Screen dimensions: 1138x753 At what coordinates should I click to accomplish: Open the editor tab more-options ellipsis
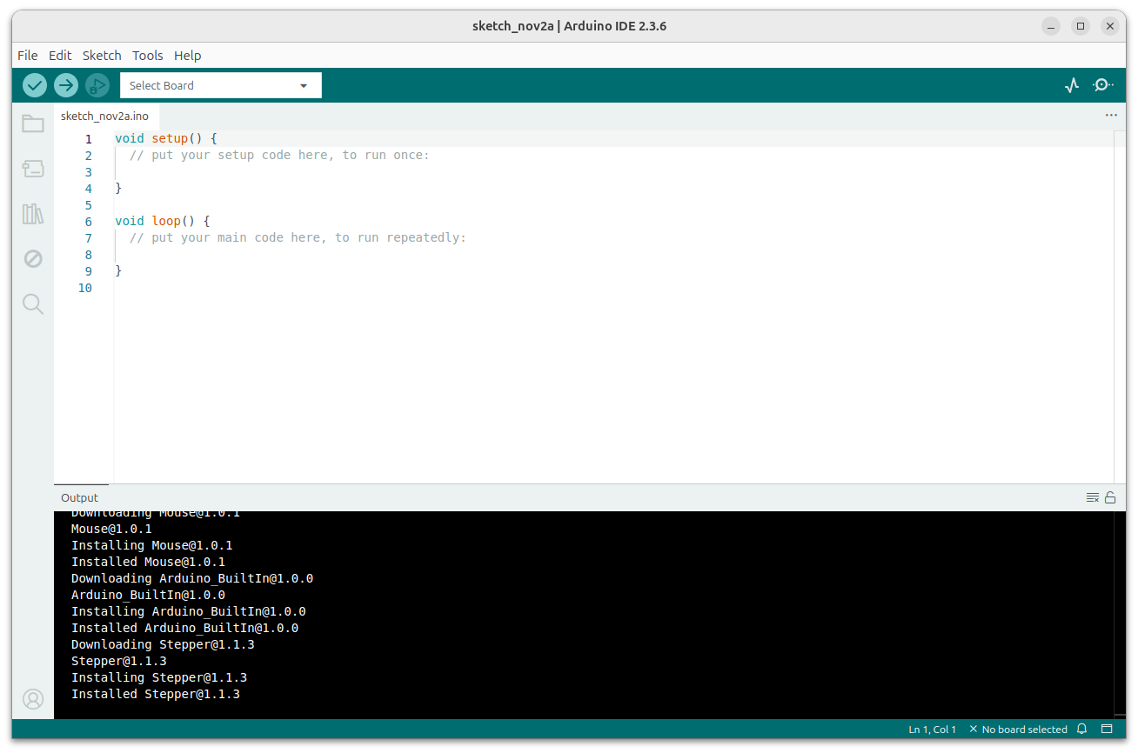(x=1111, y=115)
